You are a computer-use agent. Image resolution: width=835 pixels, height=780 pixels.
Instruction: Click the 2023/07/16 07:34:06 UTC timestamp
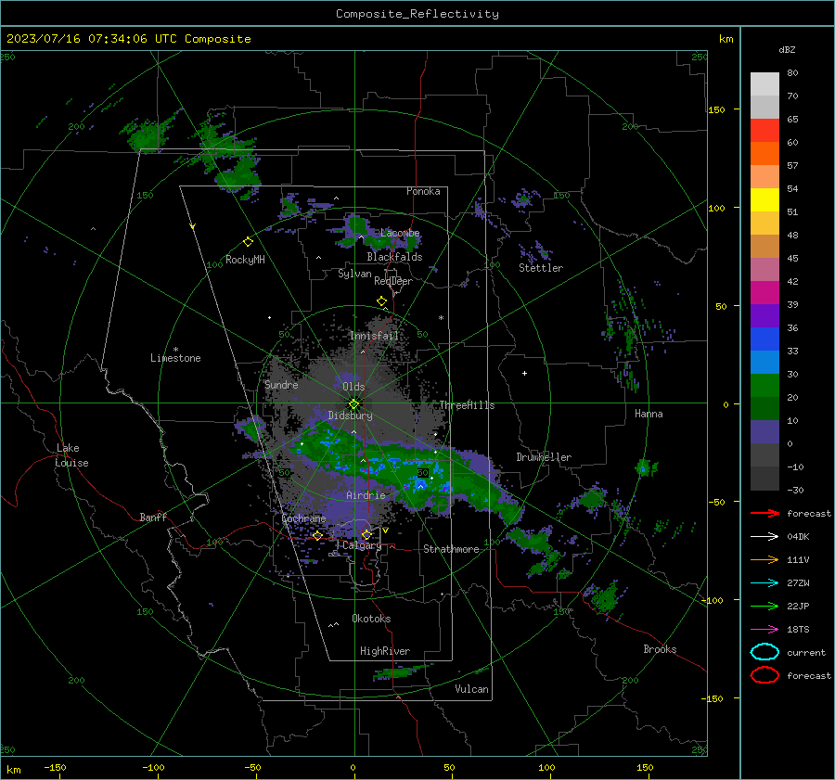(x=92, y=38)
